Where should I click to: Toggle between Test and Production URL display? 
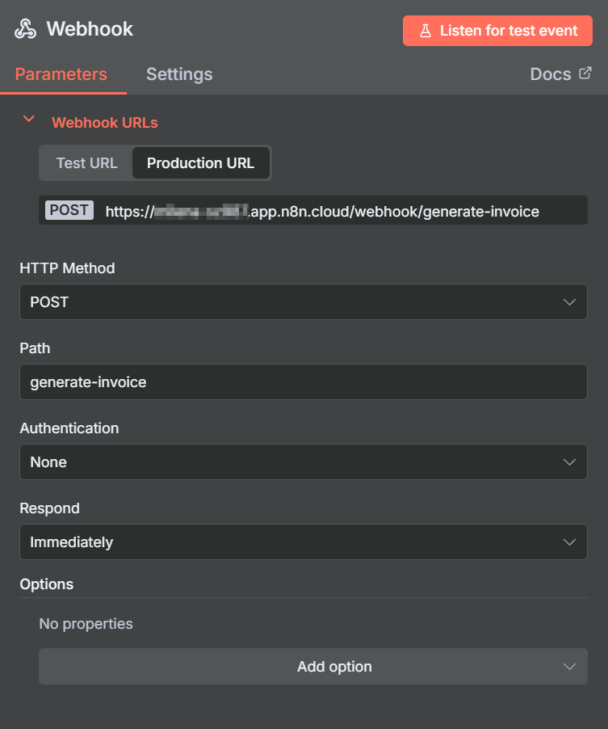pyautogui.click(x=86, y=162)
